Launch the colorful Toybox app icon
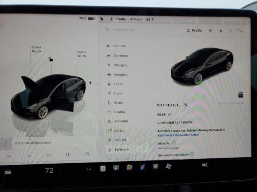This screenshot has width=257, height=192. [x=129, y=168]
